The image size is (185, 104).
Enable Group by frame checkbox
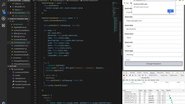(148, 75)
